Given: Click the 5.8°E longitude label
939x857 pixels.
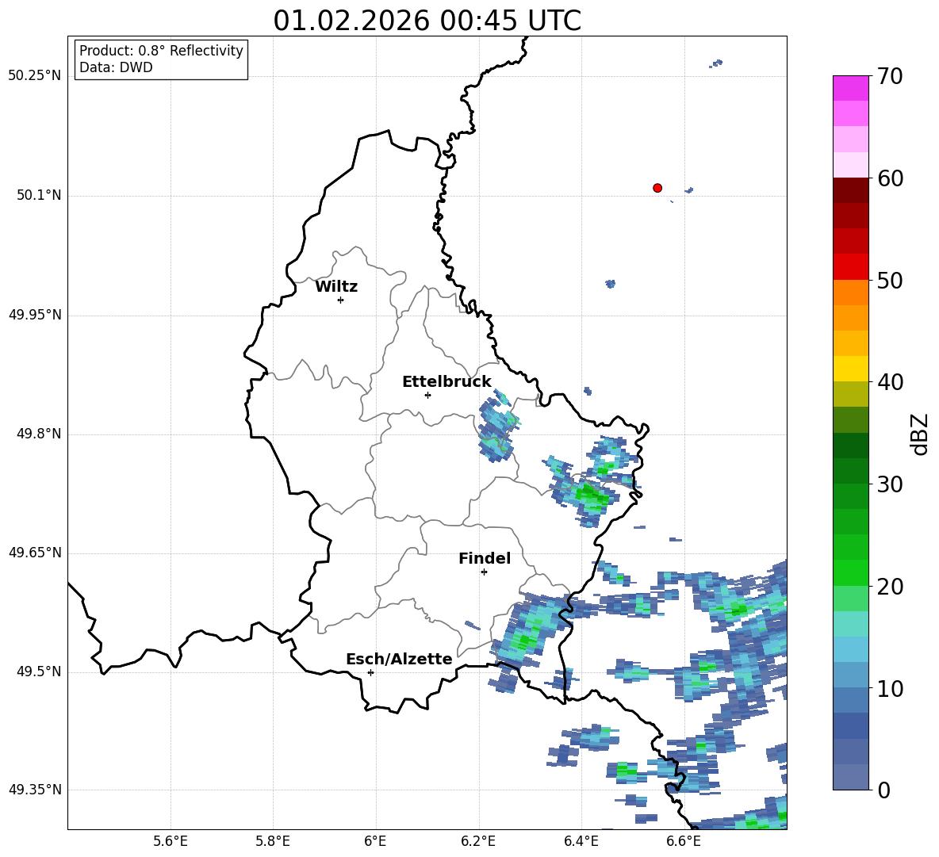Looking at the screenshot, I should pyautogui.click(x=273, y=841).
